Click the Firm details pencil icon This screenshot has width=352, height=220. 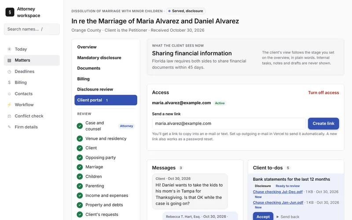point(9,127)
